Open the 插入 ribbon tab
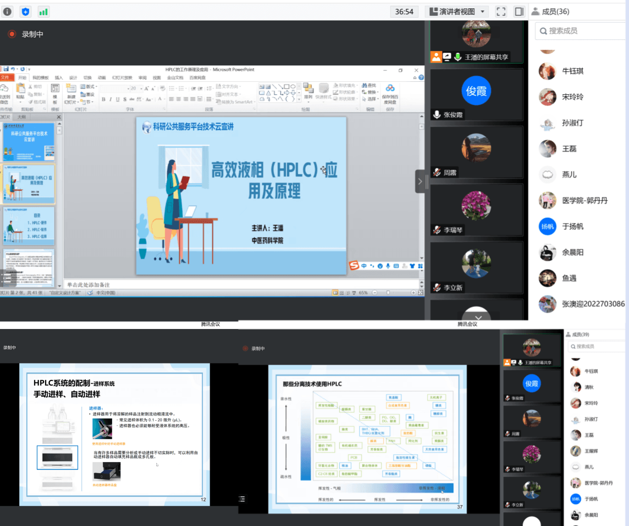Viewport: 629px width, 526px height. click(59, 78)
